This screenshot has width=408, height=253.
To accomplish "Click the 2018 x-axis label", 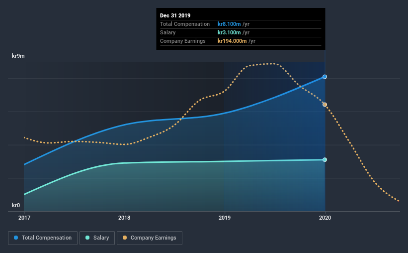I will point(124,218).
